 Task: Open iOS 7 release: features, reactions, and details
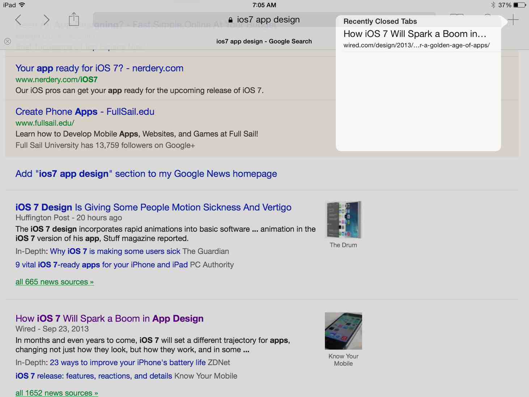point(94,376)
